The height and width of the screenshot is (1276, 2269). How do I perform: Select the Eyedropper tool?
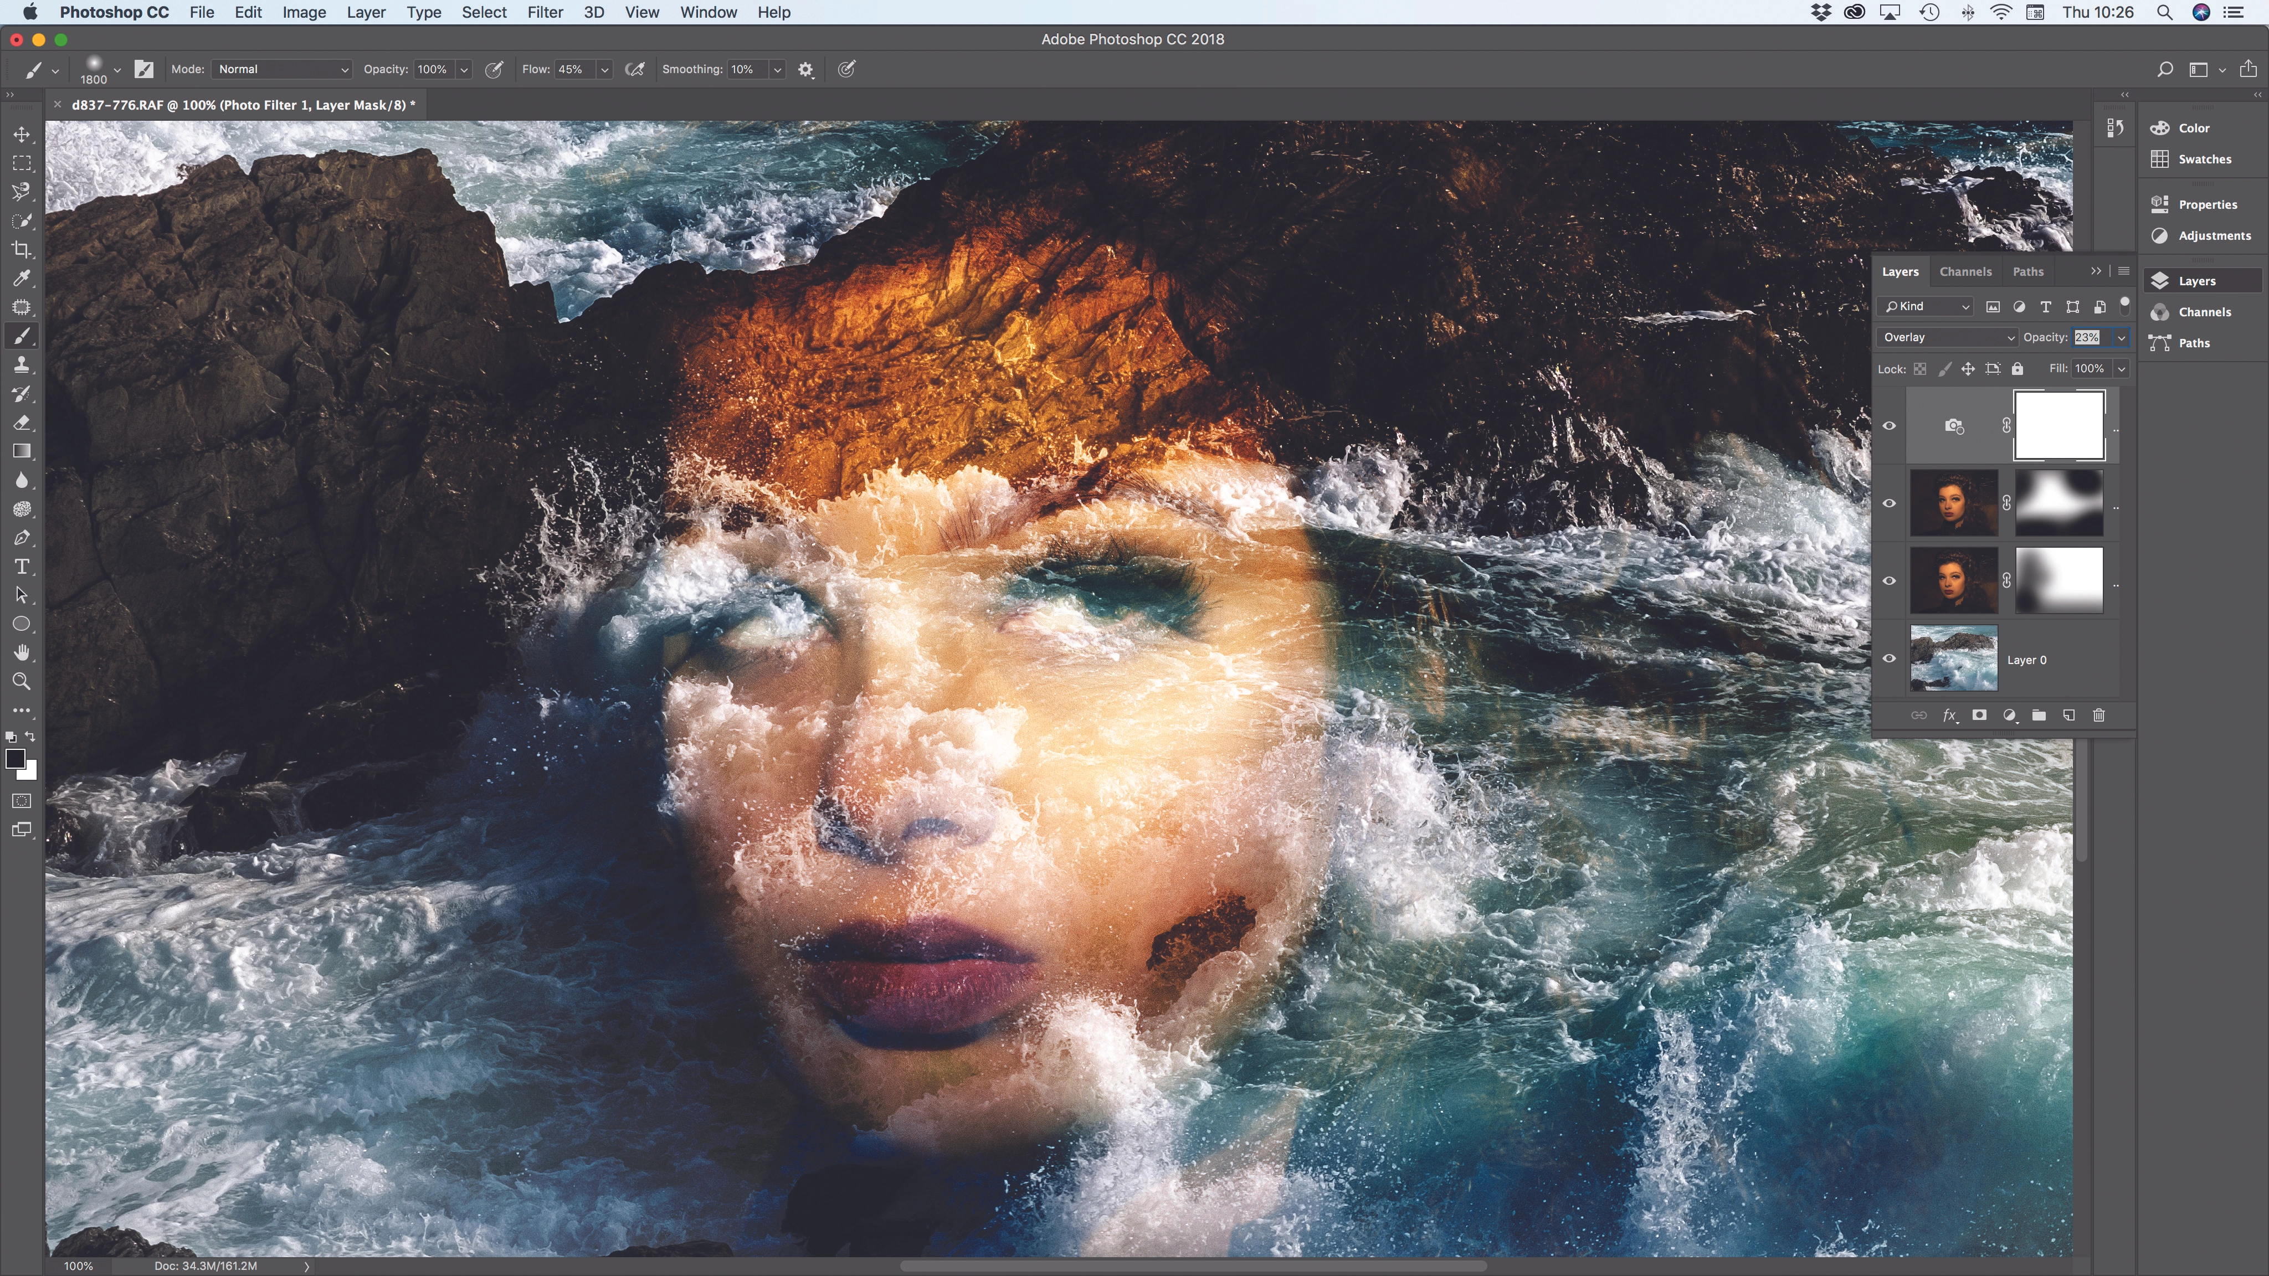tap(22, 278)
